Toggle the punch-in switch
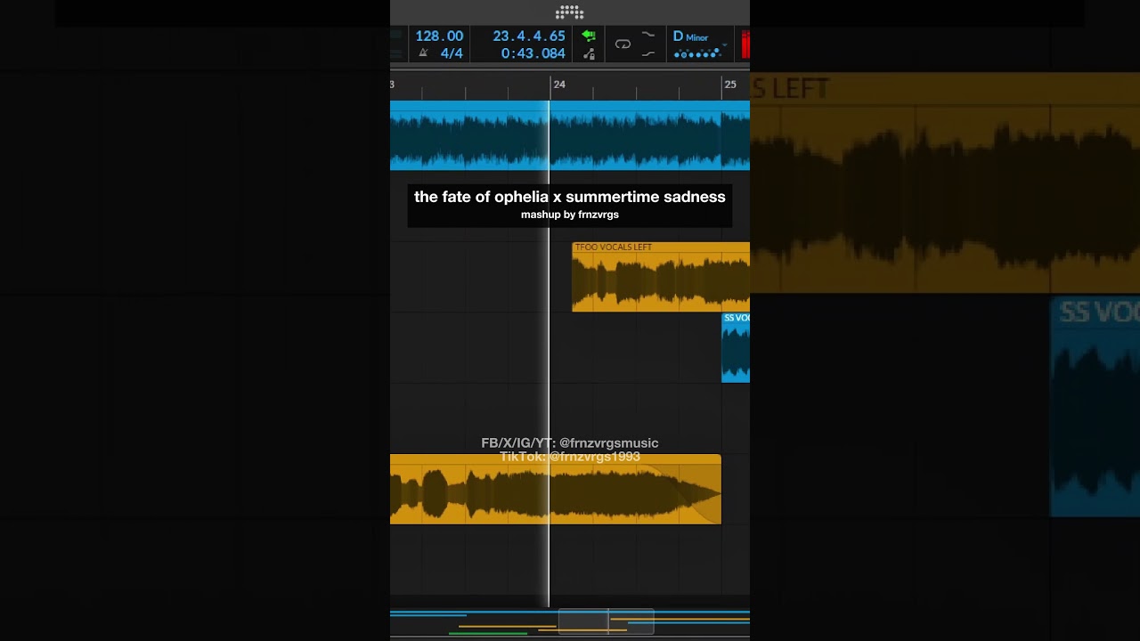 [648, 35]
